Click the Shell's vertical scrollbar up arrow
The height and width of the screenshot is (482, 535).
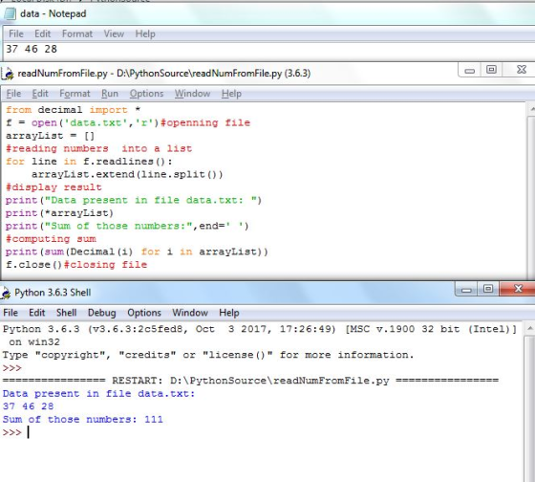(529, 329)
